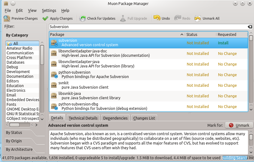The height and width of the screenshot is (162, 254).
Task: Select the Databases category
Action: click(x=15, y=62)
